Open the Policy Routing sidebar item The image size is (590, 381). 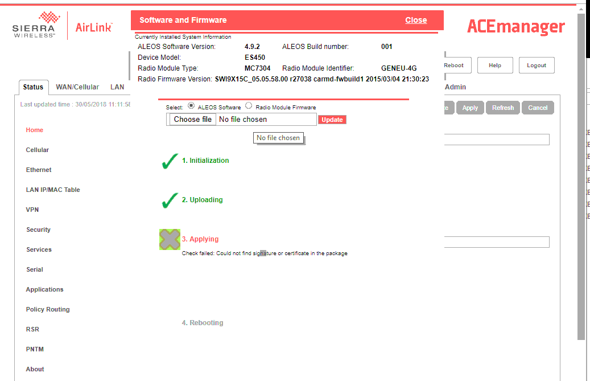tap(48, 309)
